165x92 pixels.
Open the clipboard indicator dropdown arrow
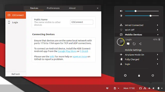pyautogui.click(x=119, y=88)
